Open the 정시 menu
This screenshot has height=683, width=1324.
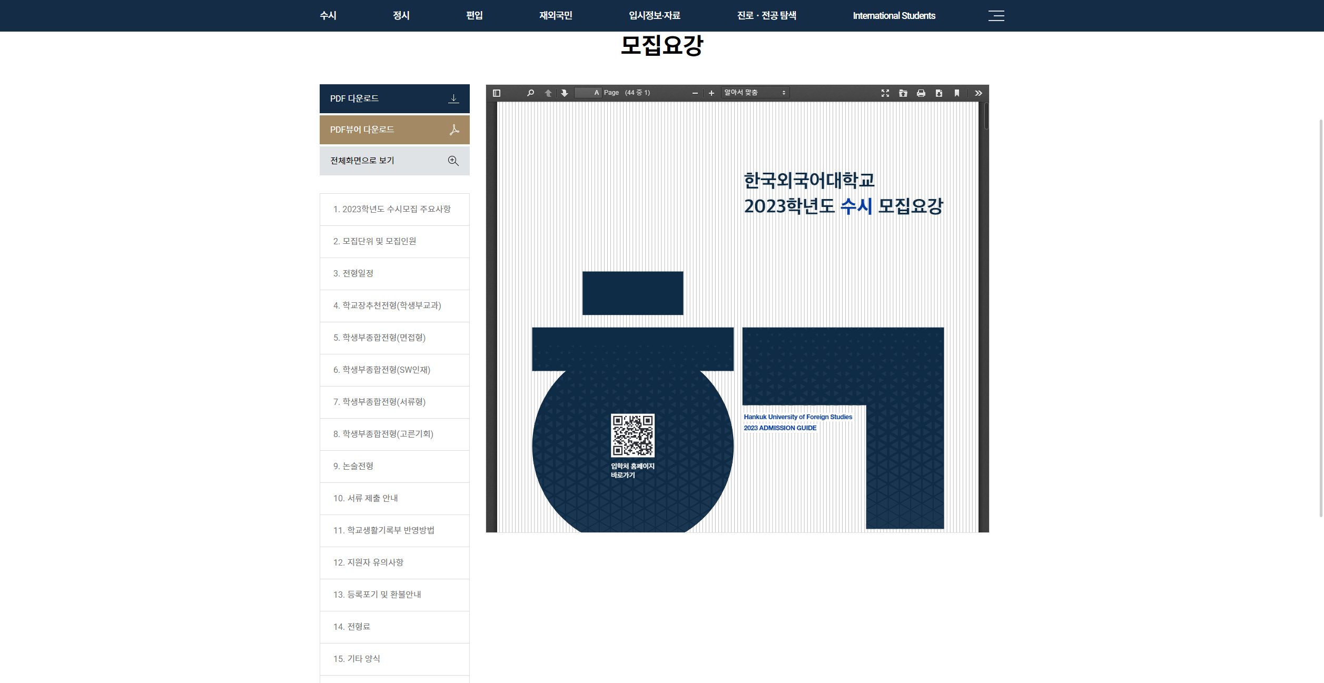point(401,16)
